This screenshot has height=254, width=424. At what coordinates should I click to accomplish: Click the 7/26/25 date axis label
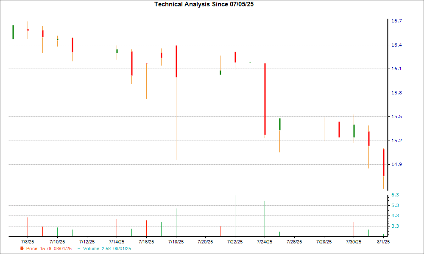294,242
